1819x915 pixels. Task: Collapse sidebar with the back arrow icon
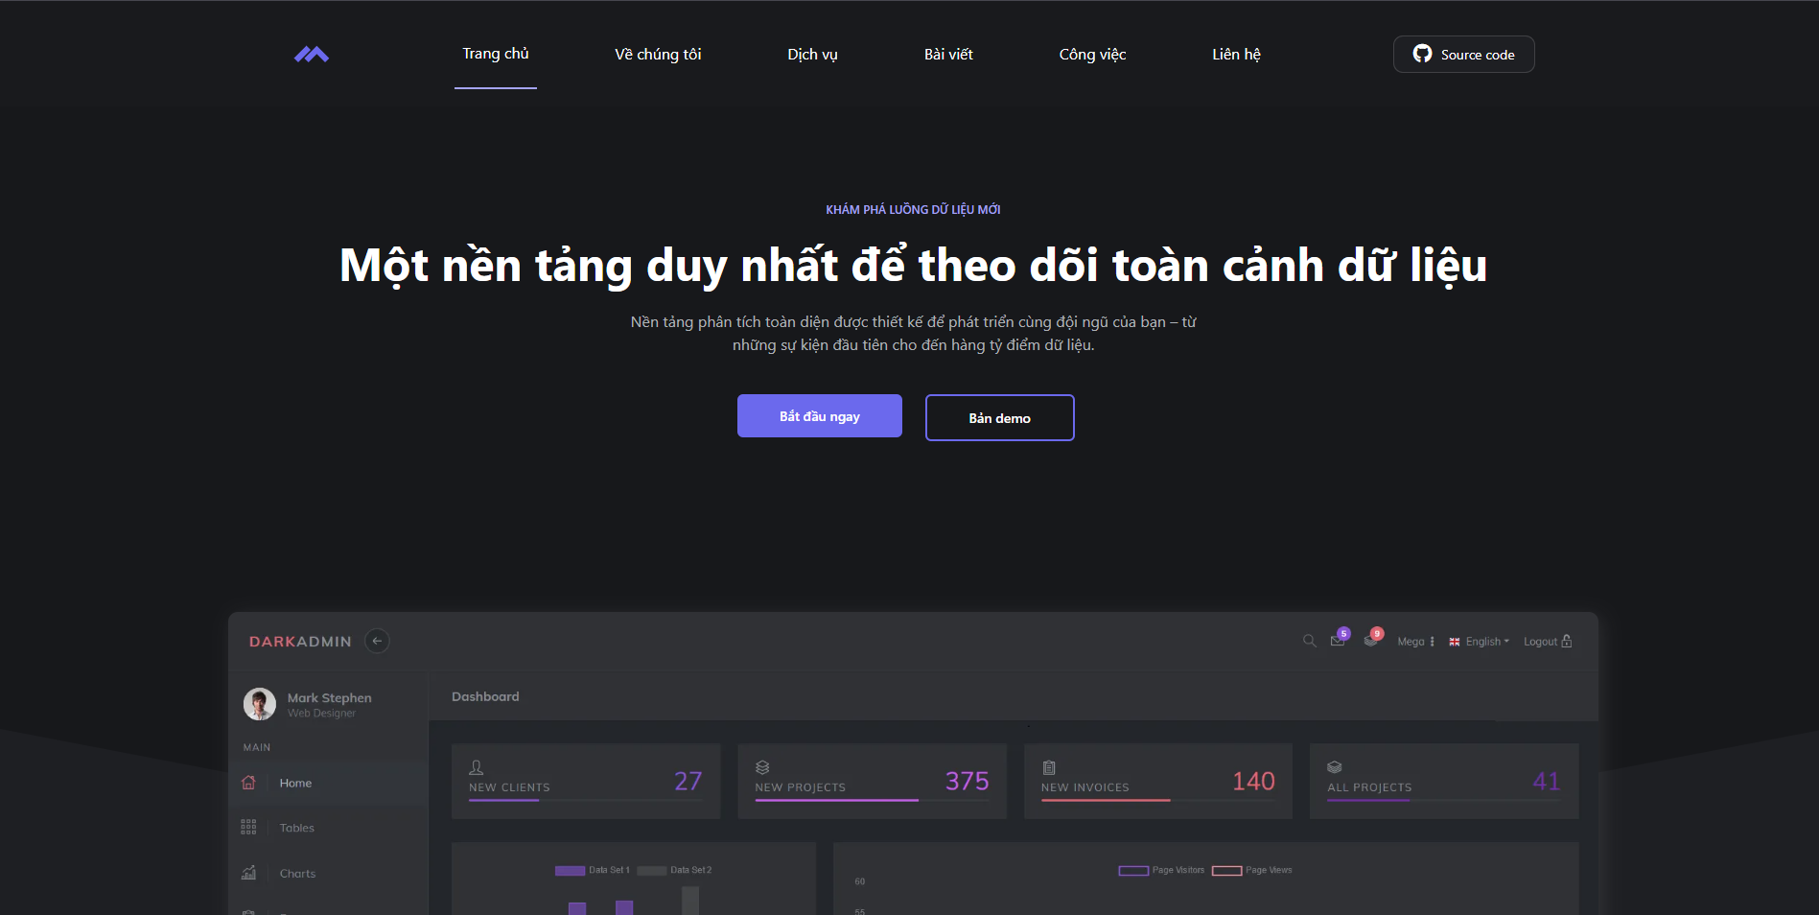point(377,641)
